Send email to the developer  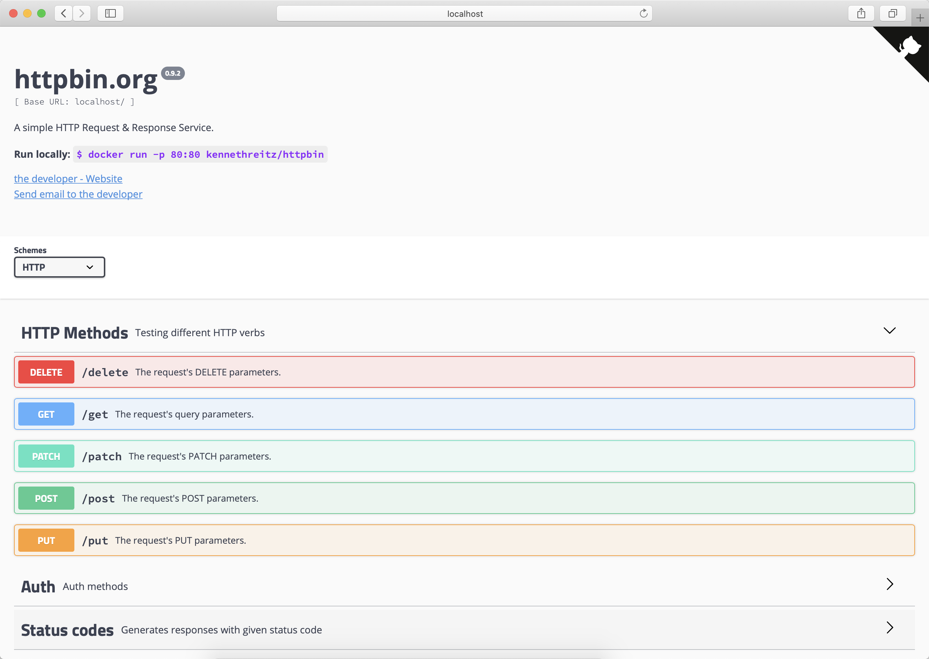pos(78,195)
